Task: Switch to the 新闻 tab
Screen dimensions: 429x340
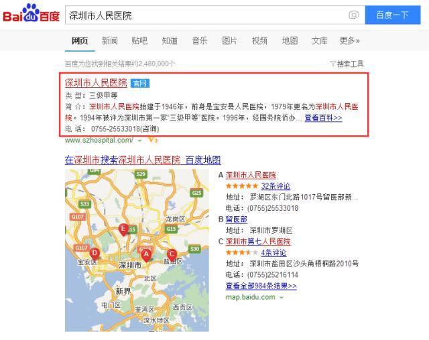Action: (110, 41)
